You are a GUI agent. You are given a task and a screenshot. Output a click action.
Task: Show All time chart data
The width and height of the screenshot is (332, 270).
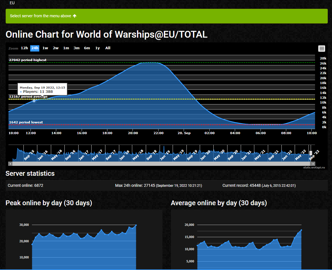(108, 48)
